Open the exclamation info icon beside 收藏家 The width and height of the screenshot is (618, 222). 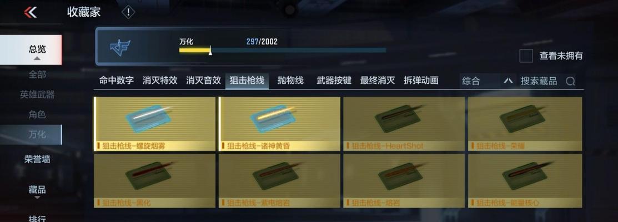tap(128, 12)
